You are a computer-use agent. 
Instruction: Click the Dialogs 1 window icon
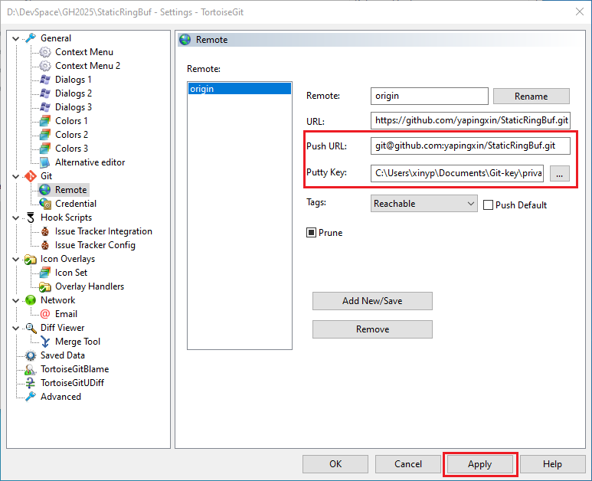point(45,80)
